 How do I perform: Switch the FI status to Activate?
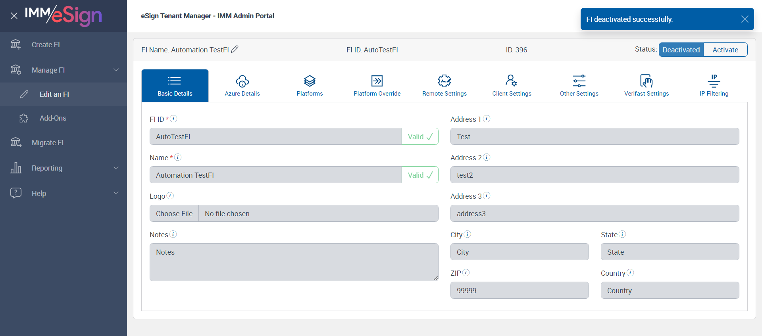pos(725,50)
